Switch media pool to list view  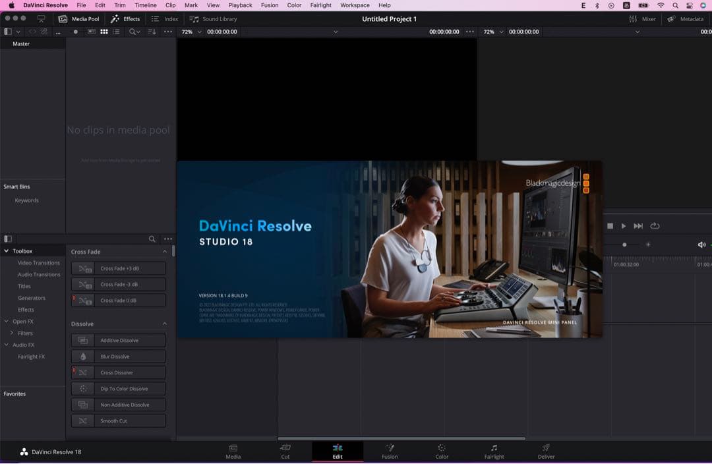pos(117,32)
